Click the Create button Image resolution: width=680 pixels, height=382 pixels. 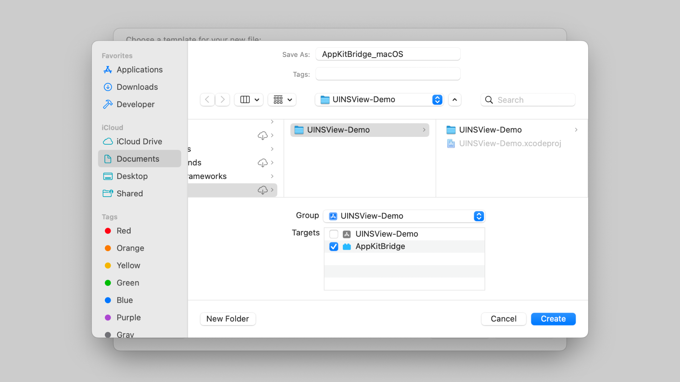(x=553, y=319)
